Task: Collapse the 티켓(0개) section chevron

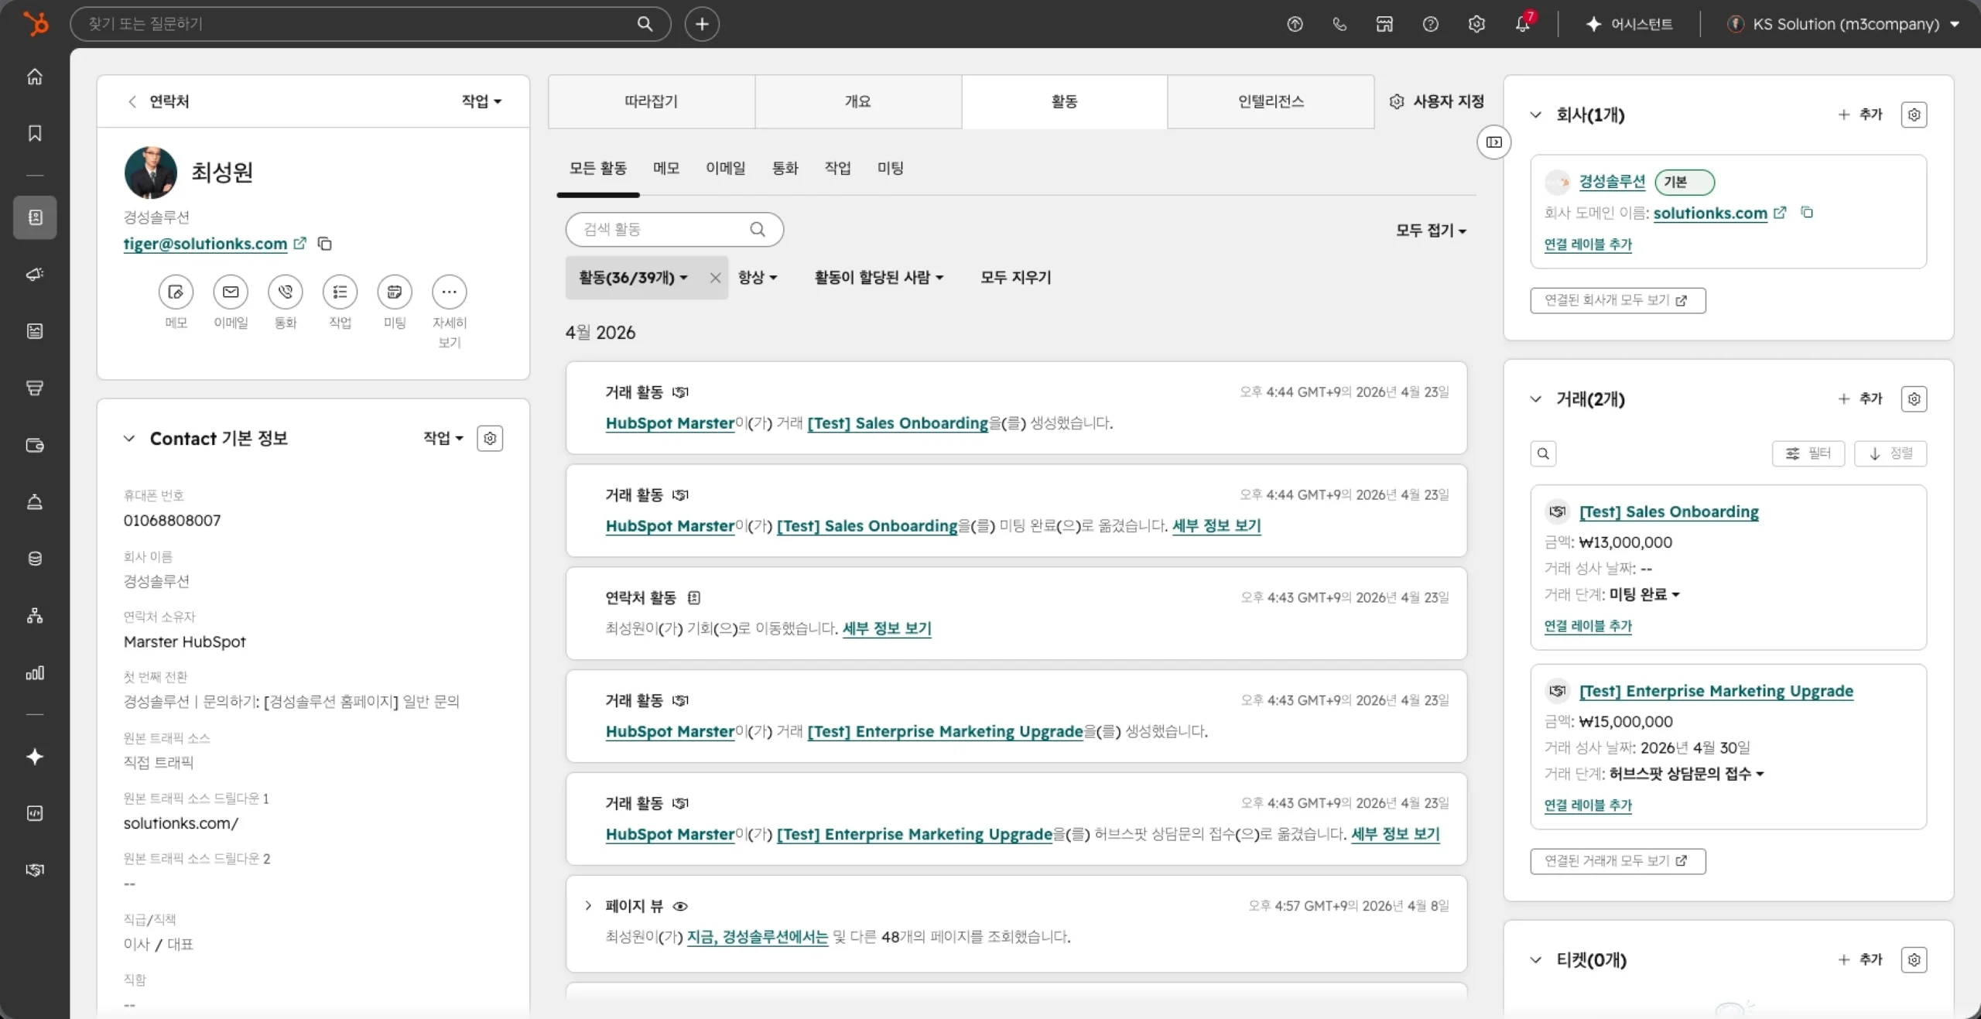Action: 1536,960
